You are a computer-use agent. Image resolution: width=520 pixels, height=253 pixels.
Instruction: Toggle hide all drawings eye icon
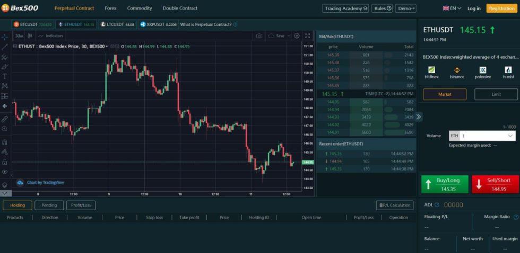(x=5, y=172)
